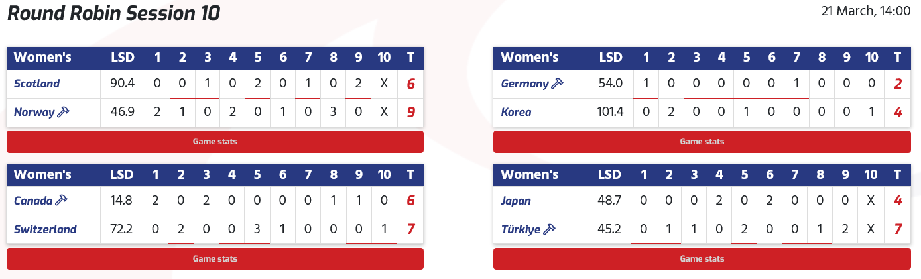Open the Switzerland team link

pos(45,229)
